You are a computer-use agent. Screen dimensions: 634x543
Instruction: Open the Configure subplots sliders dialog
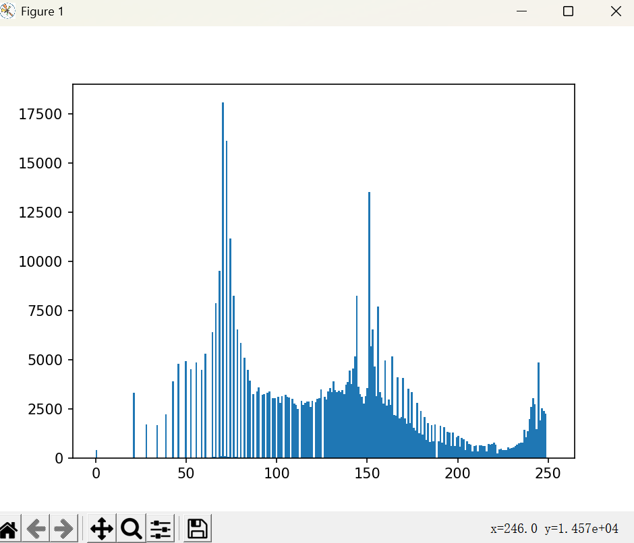tap(161, 528)
